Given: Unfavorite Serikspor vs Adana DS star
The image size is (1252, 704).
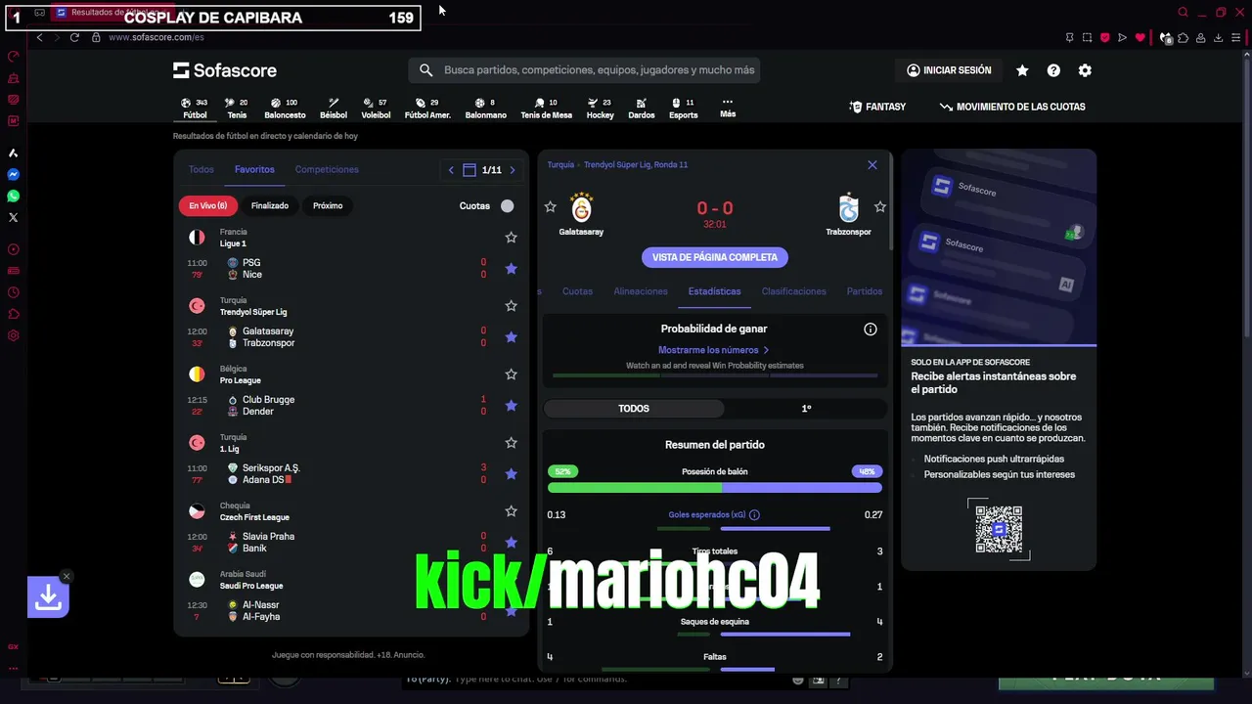Looking at the screenshot, I should [x=511, y=474].
